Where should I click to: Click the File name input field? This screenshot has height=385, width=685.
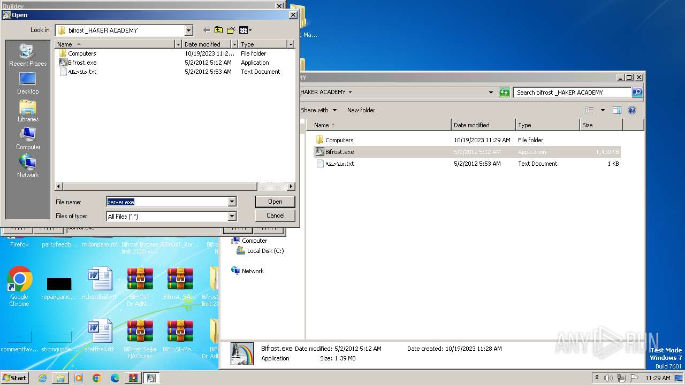[167, 202]
